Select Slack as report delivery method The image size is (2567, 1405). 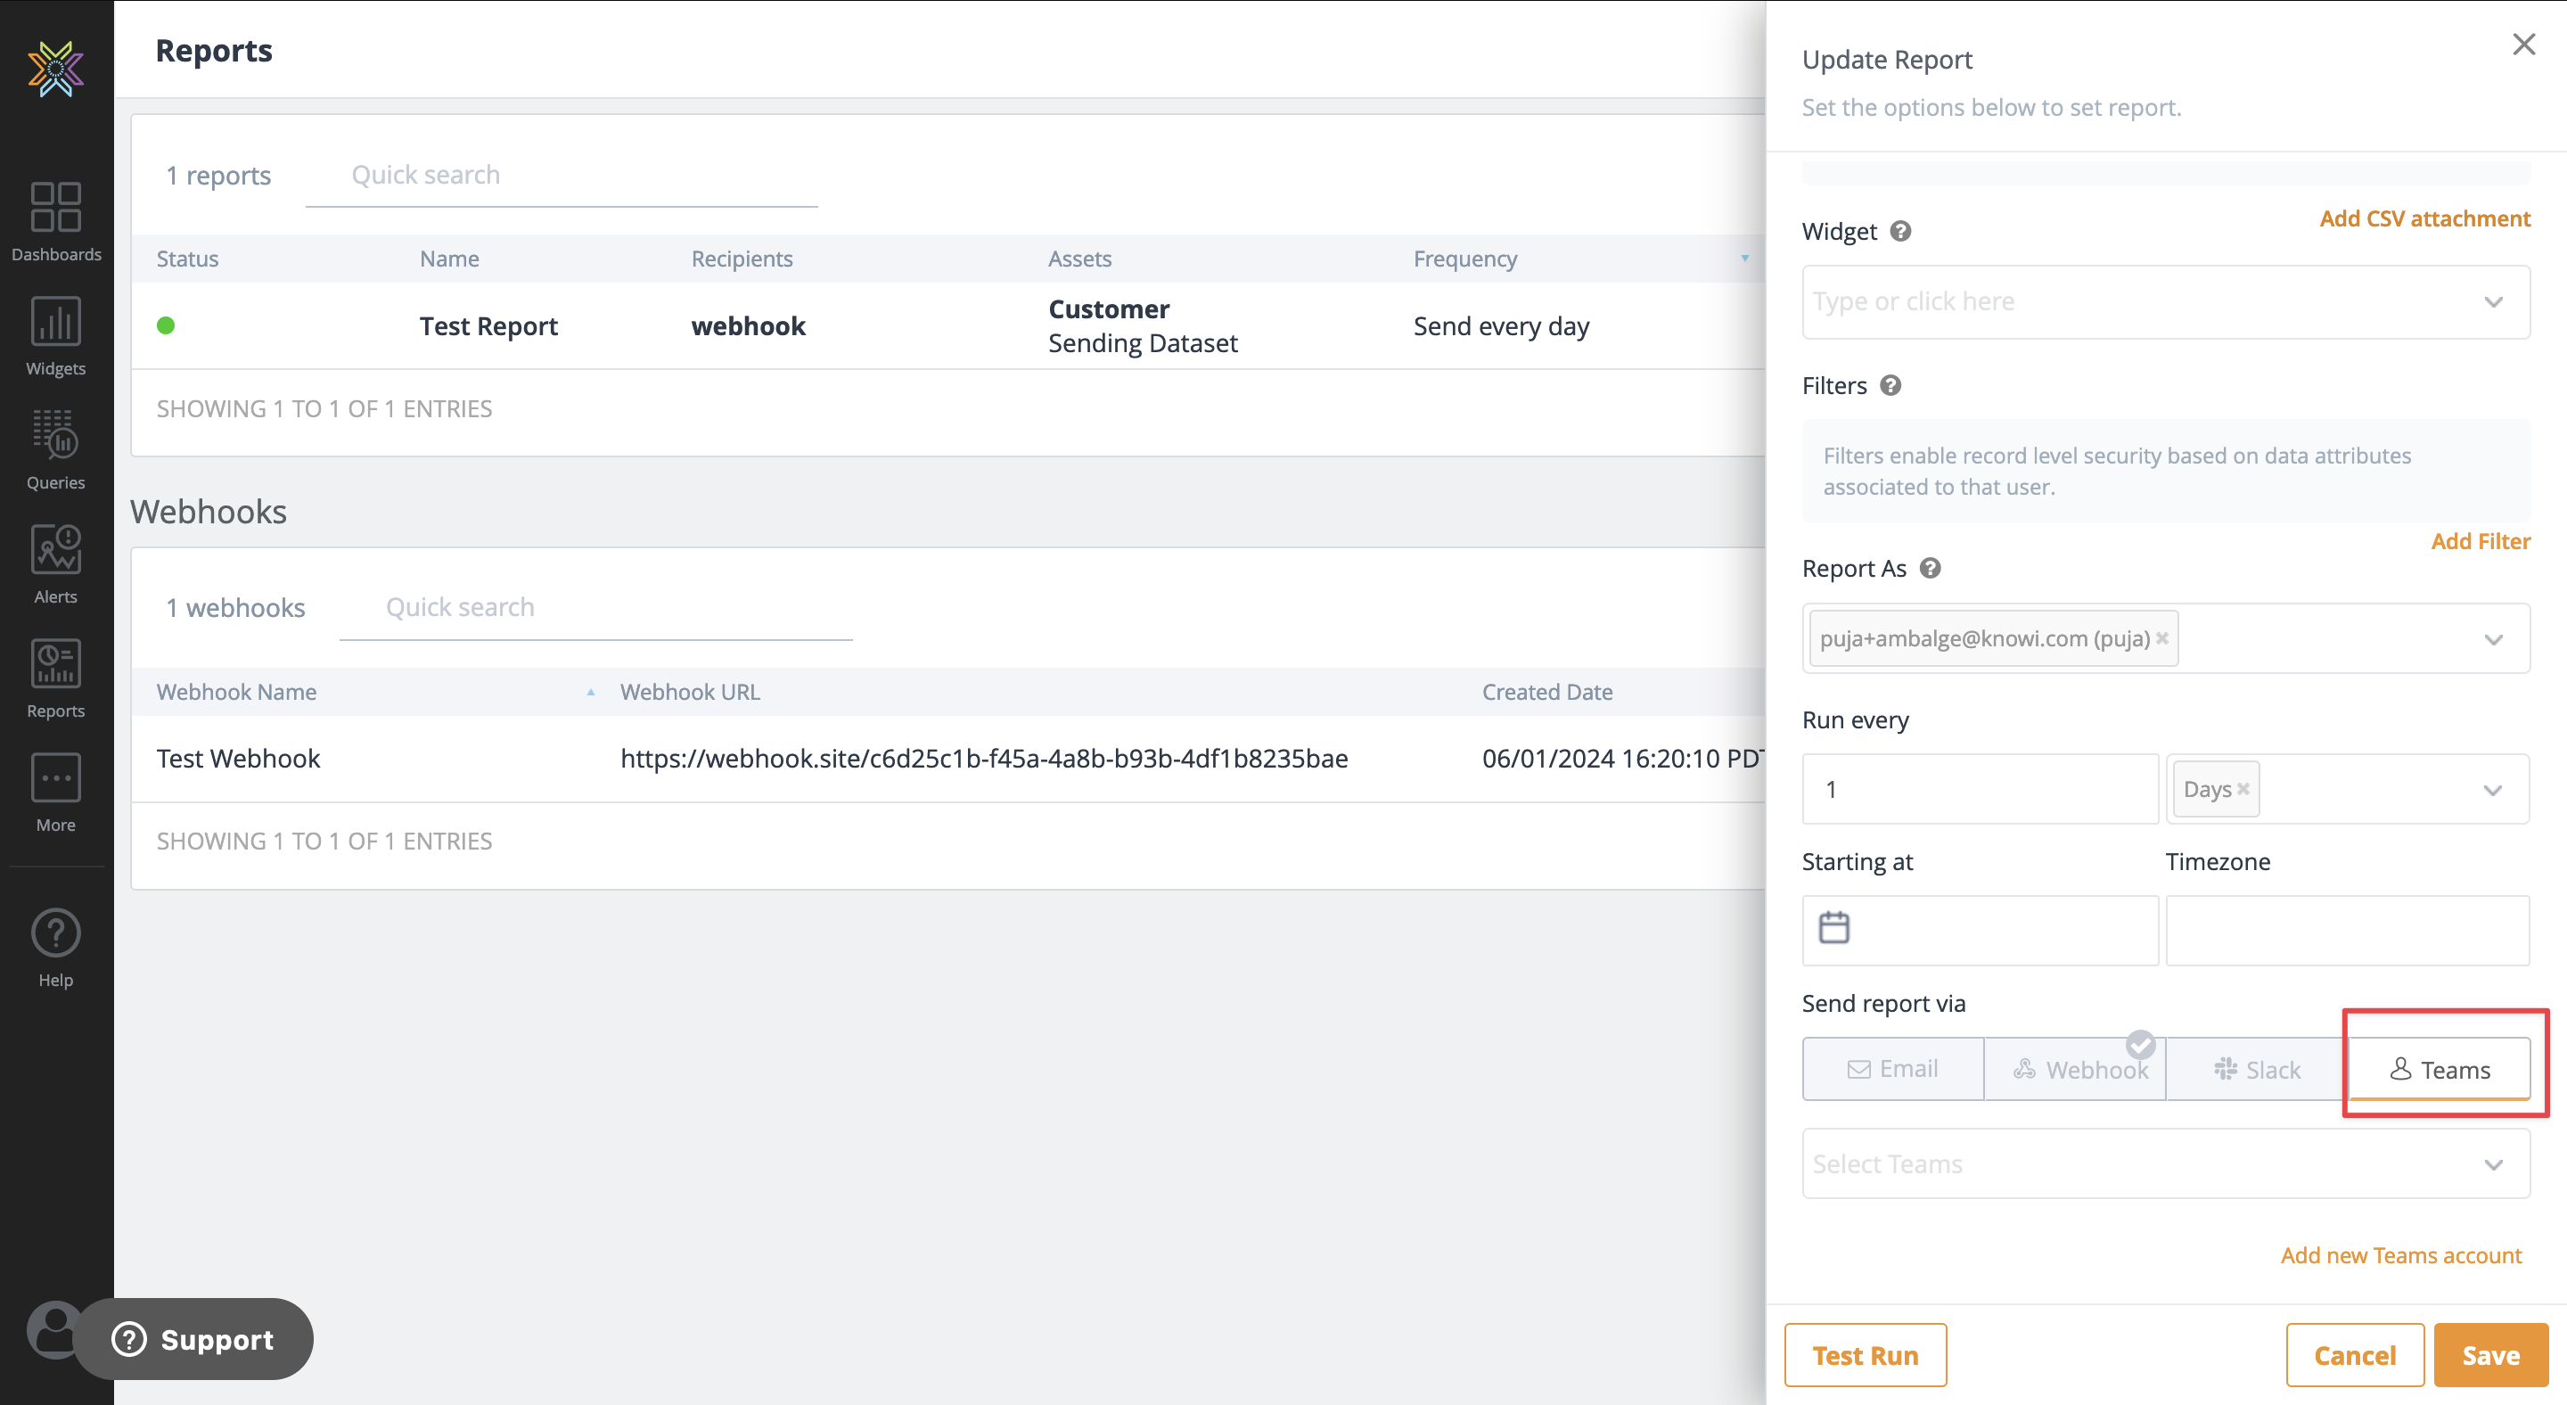pos(2256,1069)
